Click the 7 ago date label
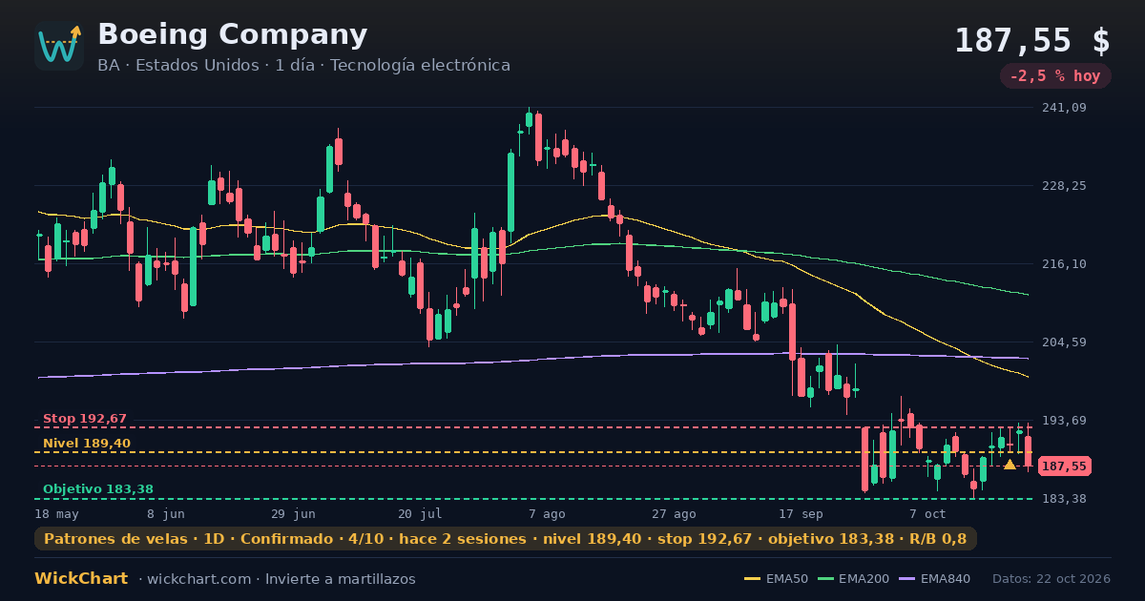 pos(547,514)
